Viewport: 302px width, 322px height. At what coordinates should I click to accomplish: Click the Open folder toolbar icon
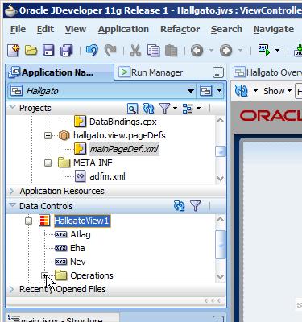tap(31, 50)
